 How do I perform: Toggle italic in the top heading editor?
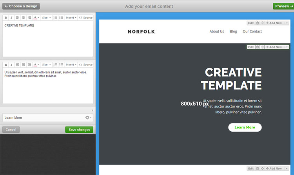tap(11, 18)
